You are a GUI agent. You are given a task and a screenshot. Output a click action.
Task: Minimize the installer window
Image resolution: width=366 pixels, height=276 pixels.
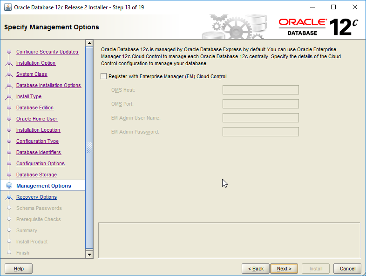(x=312, y=7)
